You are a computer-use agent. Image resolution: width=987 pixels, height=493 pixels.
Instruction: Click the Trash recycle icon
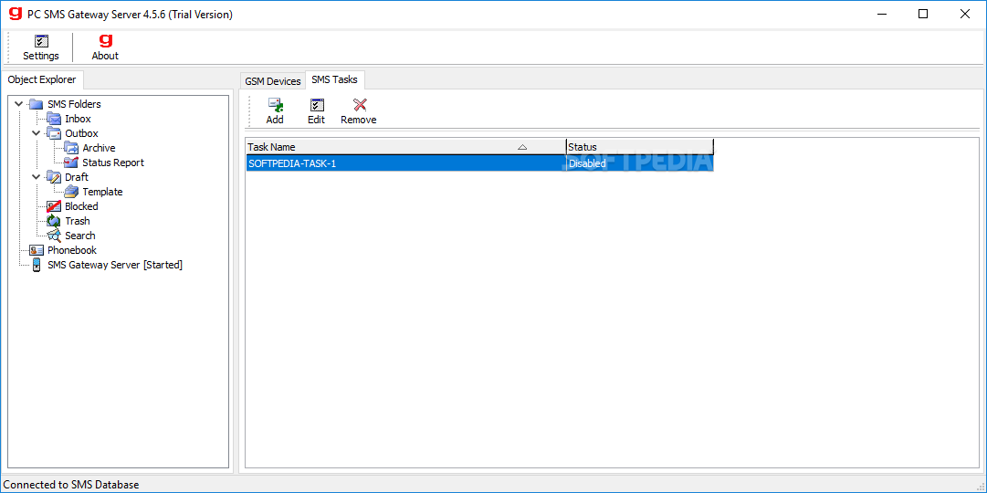click(x=54, y=221)
